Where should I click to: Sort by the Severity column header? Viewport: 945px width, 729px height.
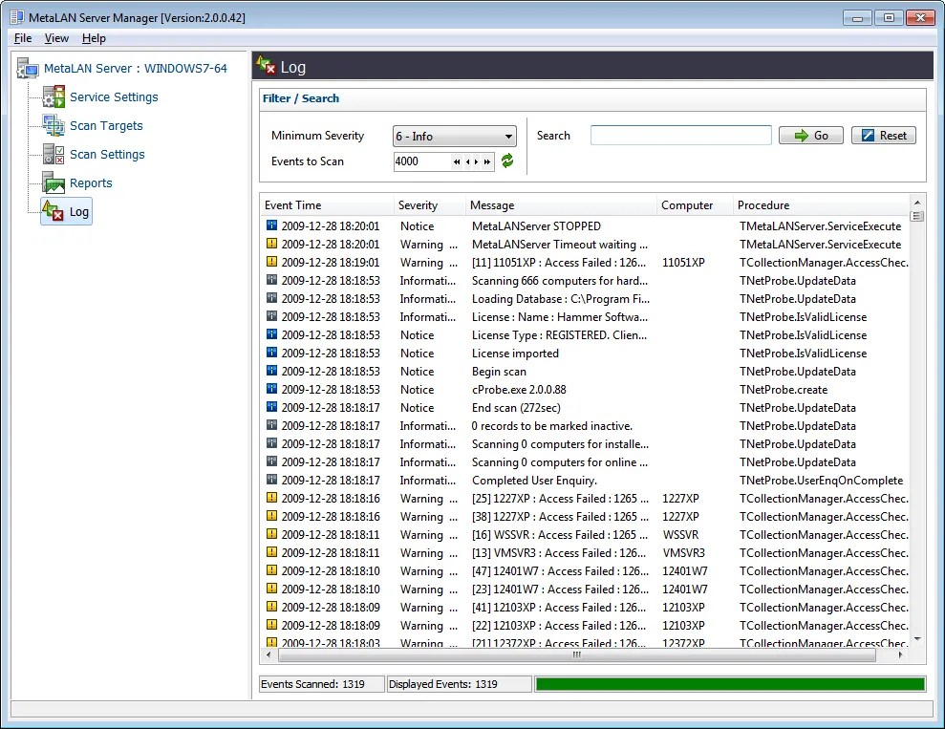430,204
